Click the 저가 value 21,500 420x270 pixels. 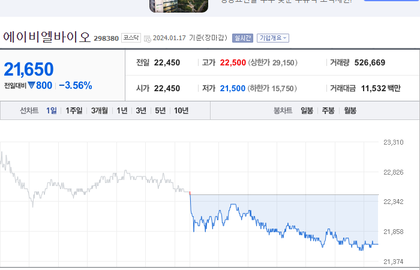coord(233,88)
